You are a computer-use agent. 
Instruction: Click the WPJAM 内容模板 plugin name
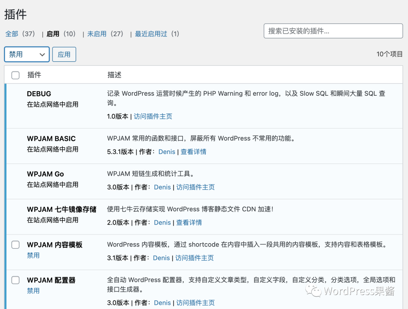pyautogui.click(x=55, y=245)
